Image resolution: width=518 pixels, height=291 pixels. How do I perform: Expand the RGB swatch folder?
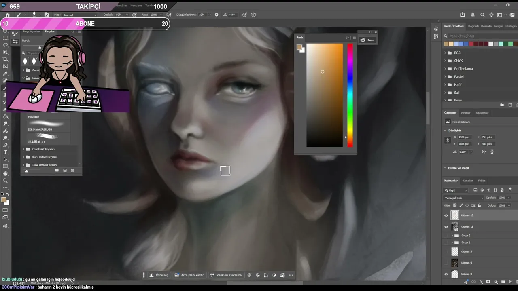445,53
